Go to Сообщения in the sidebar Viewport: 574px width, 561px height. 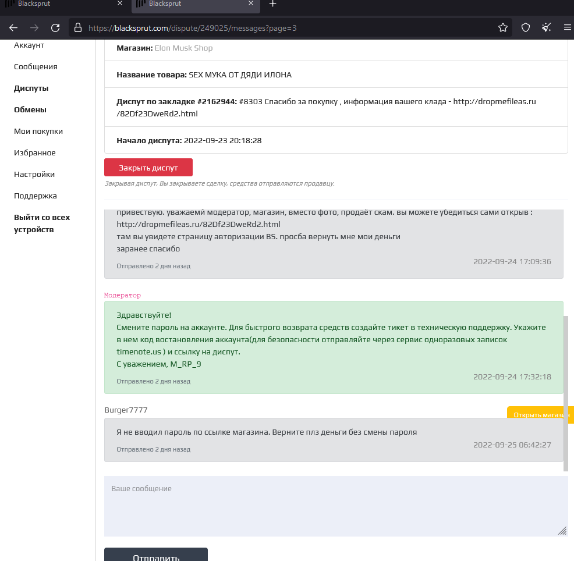[36, 66]
